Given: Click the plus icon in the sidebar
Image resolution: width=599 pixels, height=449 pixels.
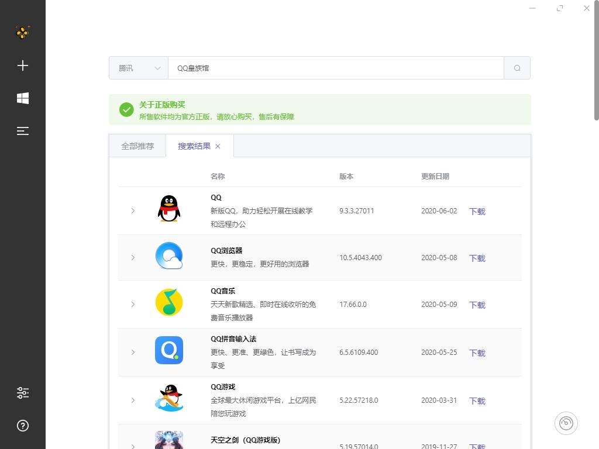Looking at the screenshot, I should 23,65.
